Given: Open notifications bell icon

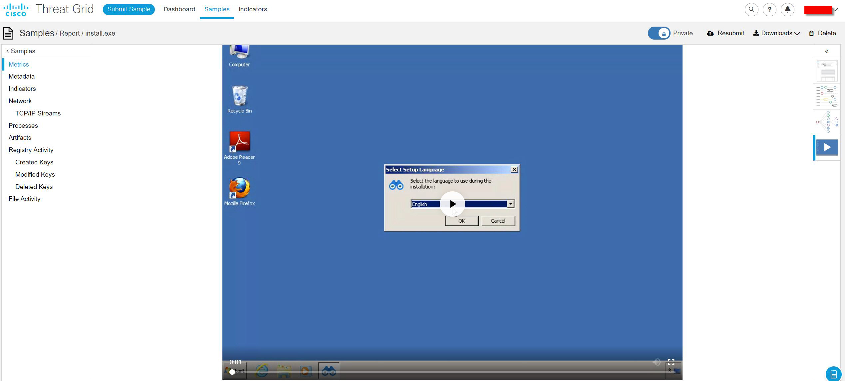Looking at the screenshot, I should click(787, 10).
